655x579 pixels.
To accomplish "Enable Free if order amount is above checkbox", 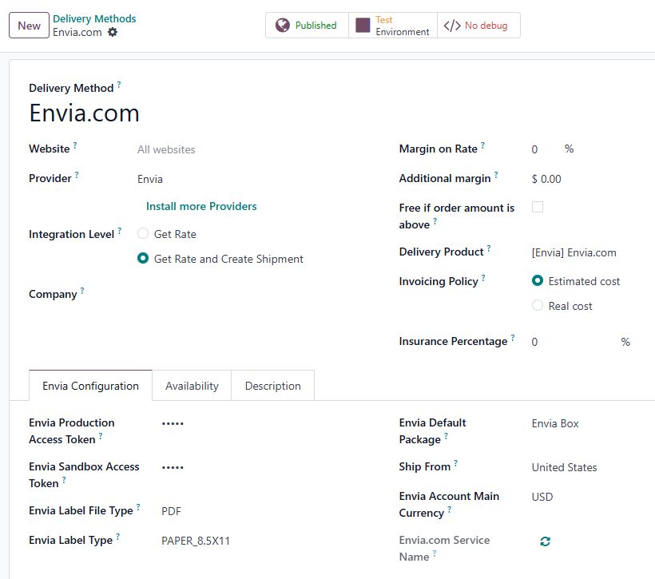I will tap(538, 207).
